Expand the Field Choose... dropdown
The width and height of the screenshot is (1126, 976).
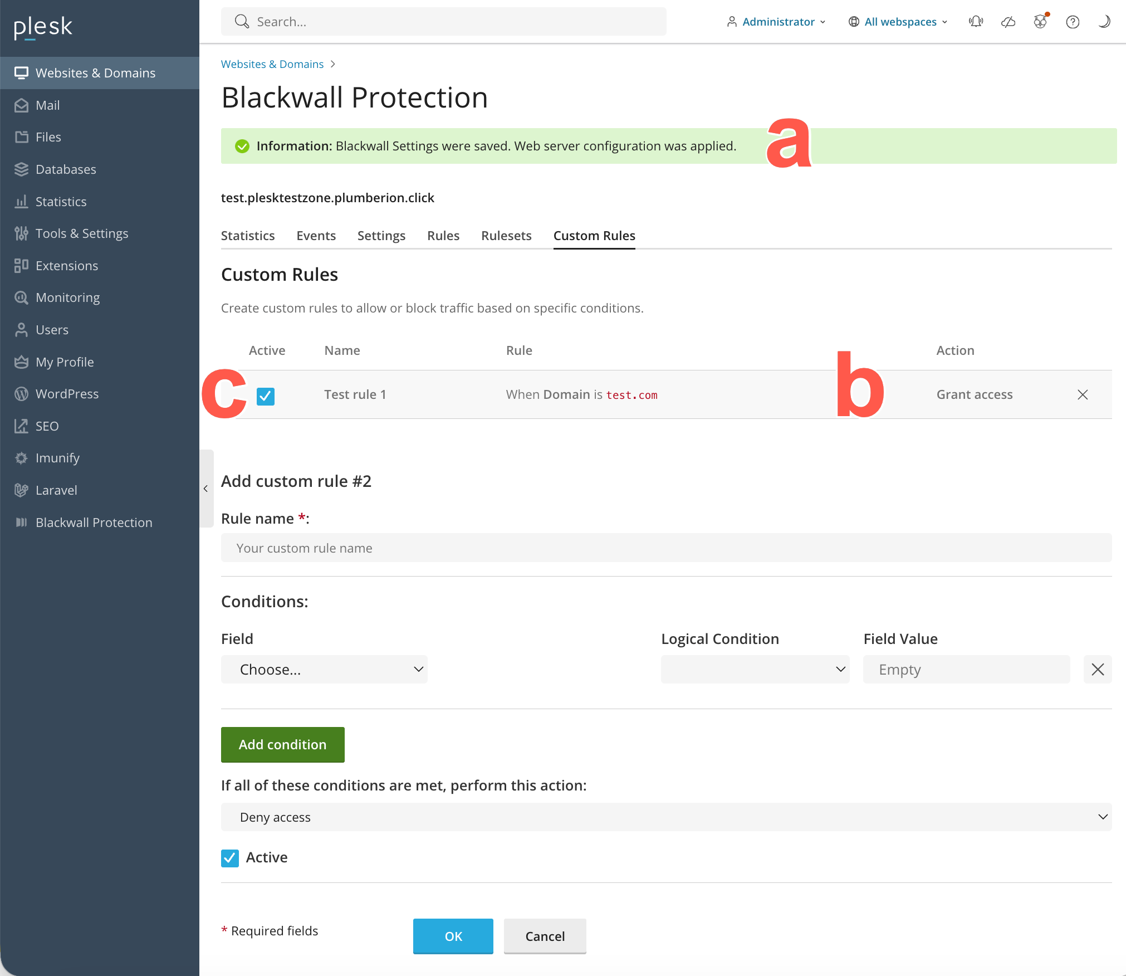point(324,670)
